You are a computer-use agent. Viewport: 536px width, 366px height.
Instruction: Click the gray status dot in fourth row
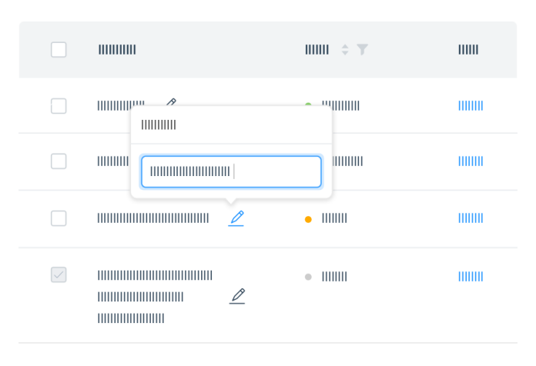(x=308, y=277)
